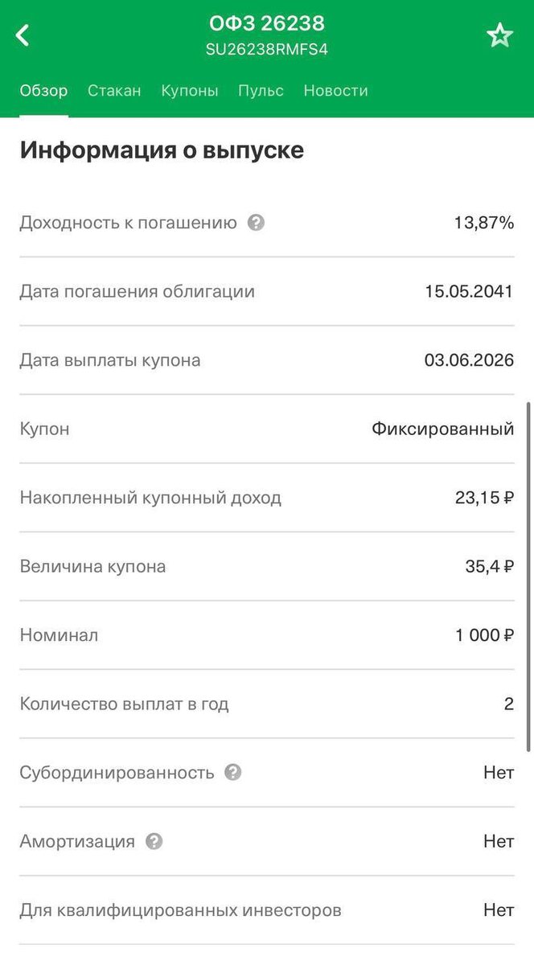534x965 pixels.
Task: Select the Фиксированный coupon type value
Action: tap(443, 429)
